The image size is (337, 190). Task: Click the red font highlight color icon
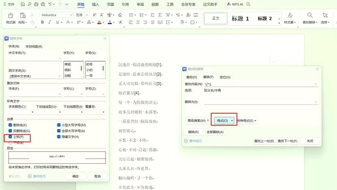click(x=99, y=22)
